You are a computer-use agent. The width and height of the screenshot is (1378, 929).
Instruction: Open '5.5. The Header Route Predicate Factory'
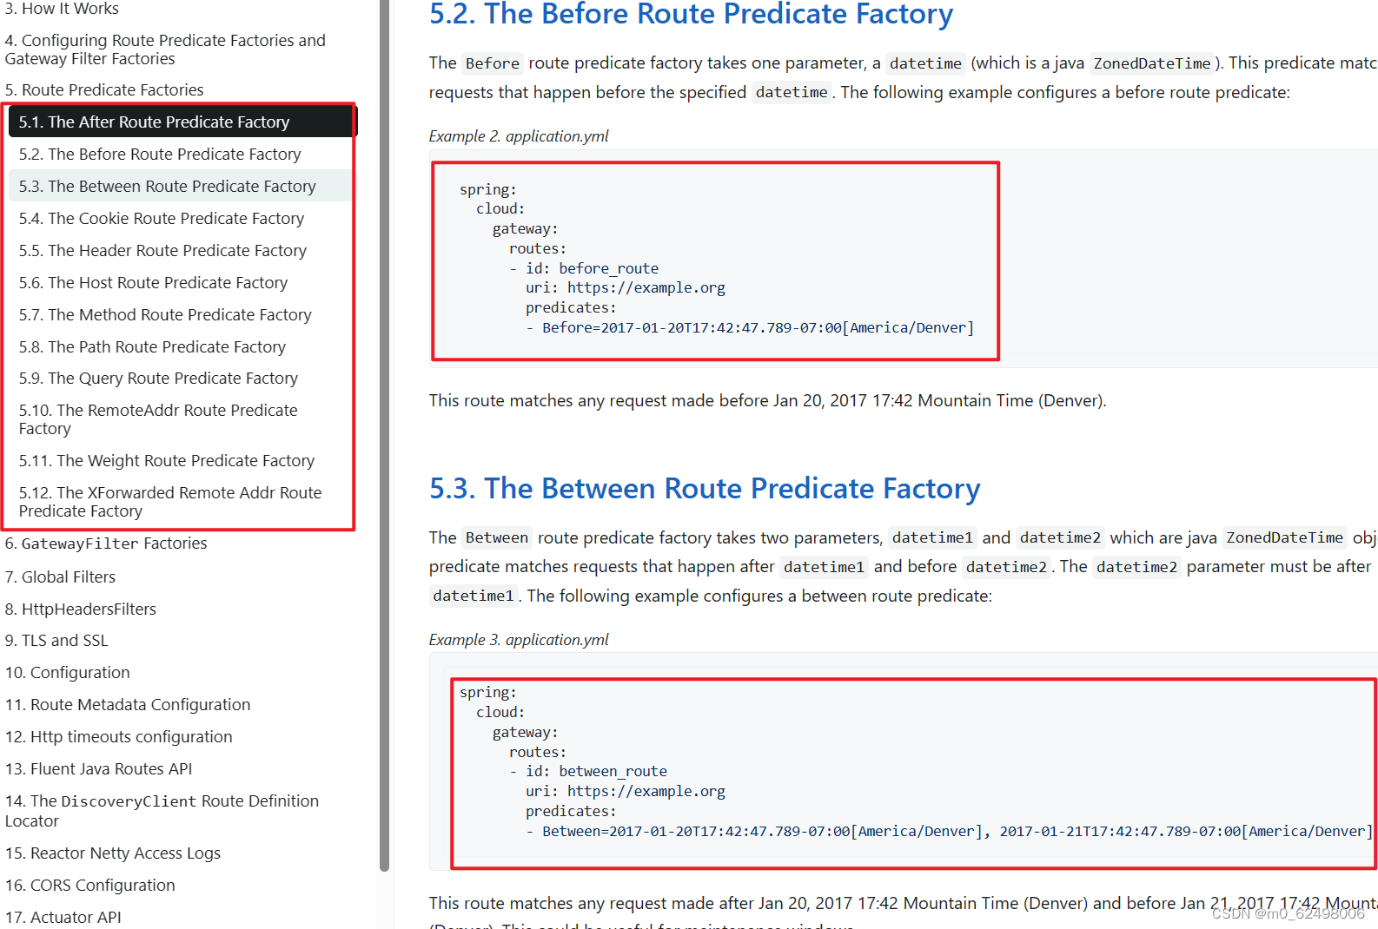pyautogui.click(x=162, y=251)
